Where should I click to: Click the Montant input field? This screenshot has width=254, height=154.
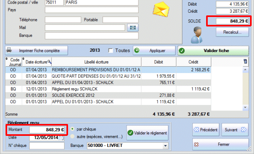pos(47,130)
